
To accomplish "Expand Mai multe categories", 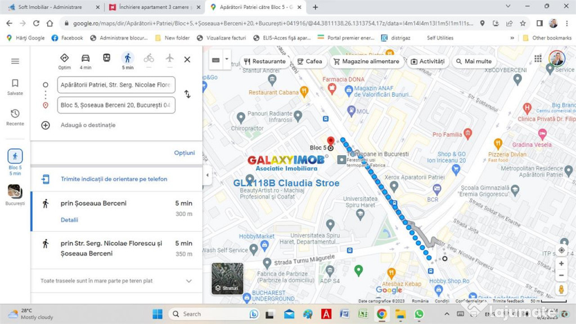I will coord(474,61).
